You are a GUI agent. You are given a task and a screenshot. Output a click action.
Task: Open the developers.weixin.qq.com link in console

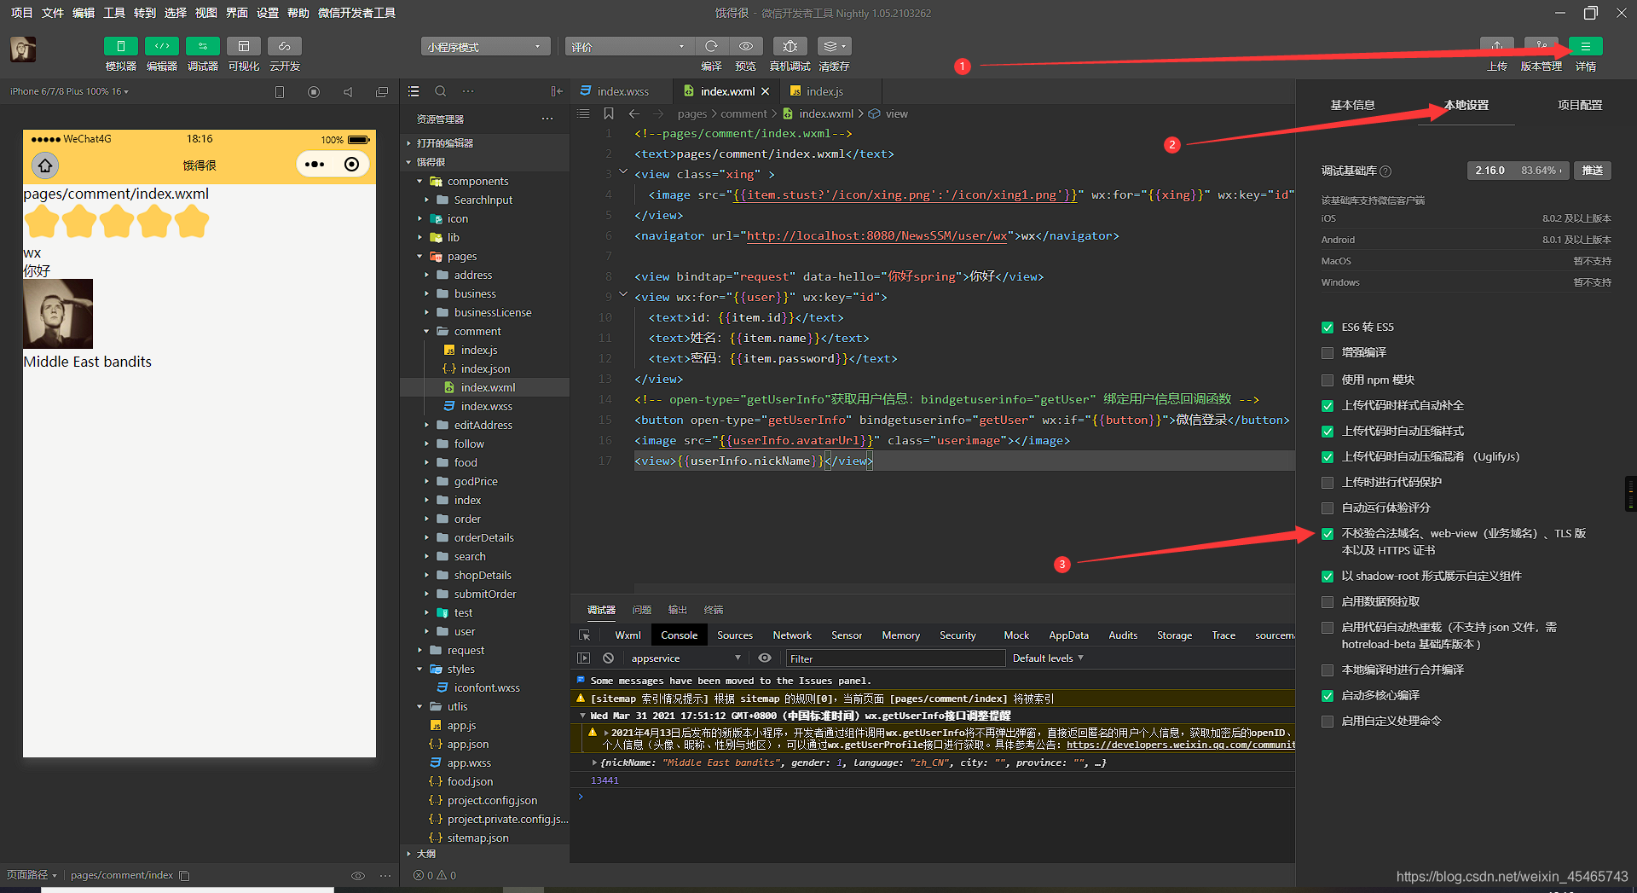pyautogui.click(x=1181, y=745)
